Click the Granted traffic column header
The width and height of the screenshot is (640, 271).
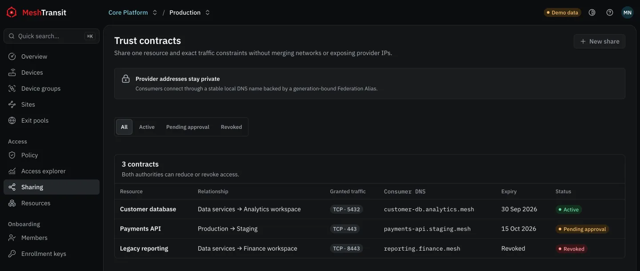pyautogui.click(x=348, y=191)
